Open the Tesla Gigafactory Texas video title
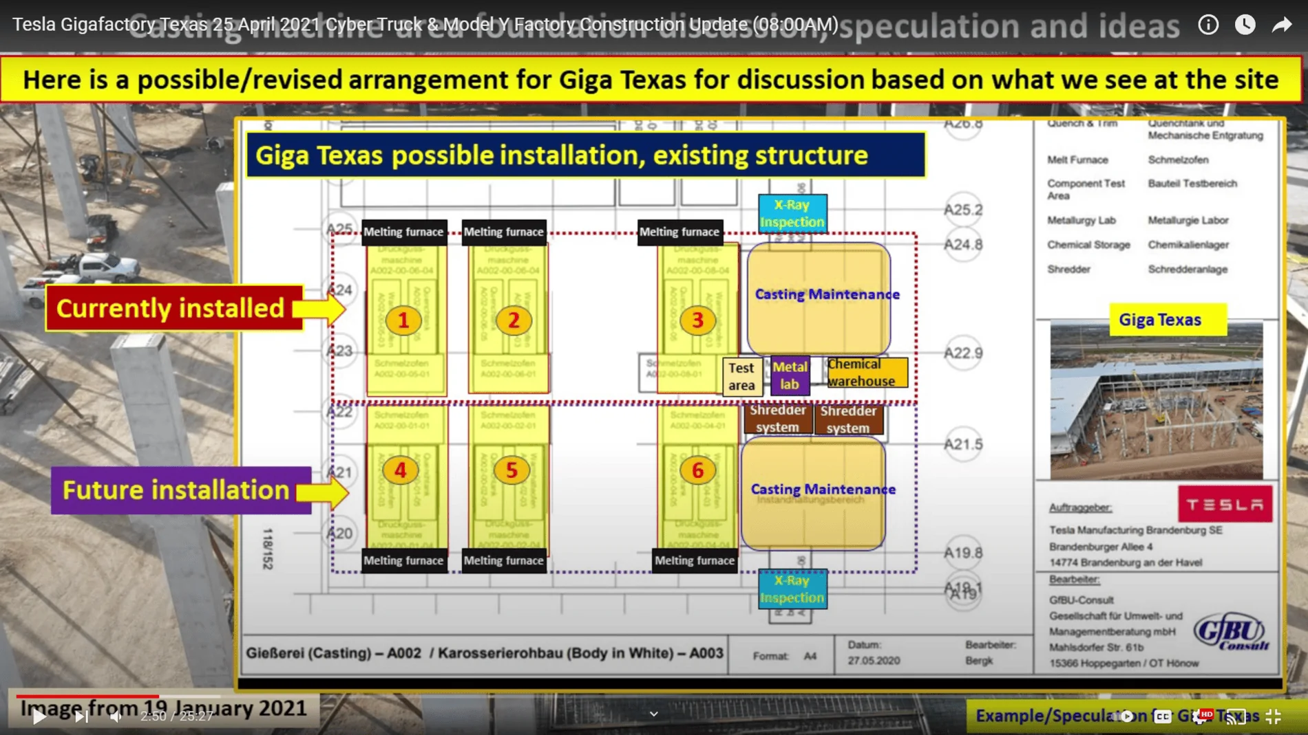1308x735 pixels. 425,25
